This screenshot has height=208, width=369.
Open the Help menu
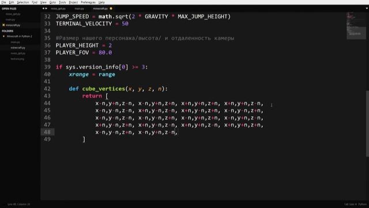(x=101, y=2)
